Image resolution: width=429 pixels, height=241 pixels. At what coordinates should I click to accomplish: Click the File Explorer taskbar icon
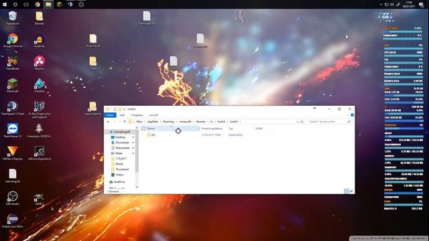click(x=48, y=5)
